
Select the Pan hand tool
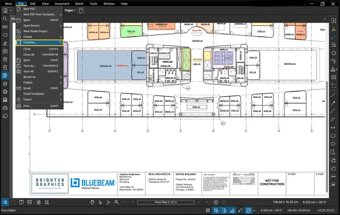[x=92, y=202]
